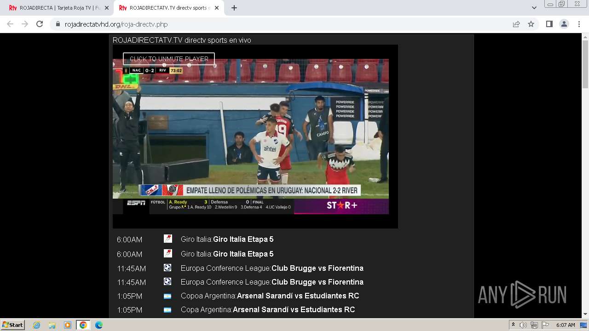The image size is (589, 331).
Task: Select the ROJADIRECTATV.TV directv sports tab
Action: coord(169,8)
